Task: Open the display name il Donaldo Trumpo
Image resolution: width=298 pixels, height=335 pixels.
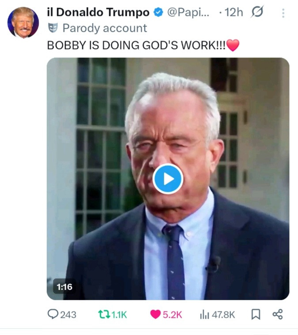Action: [98, 13]
